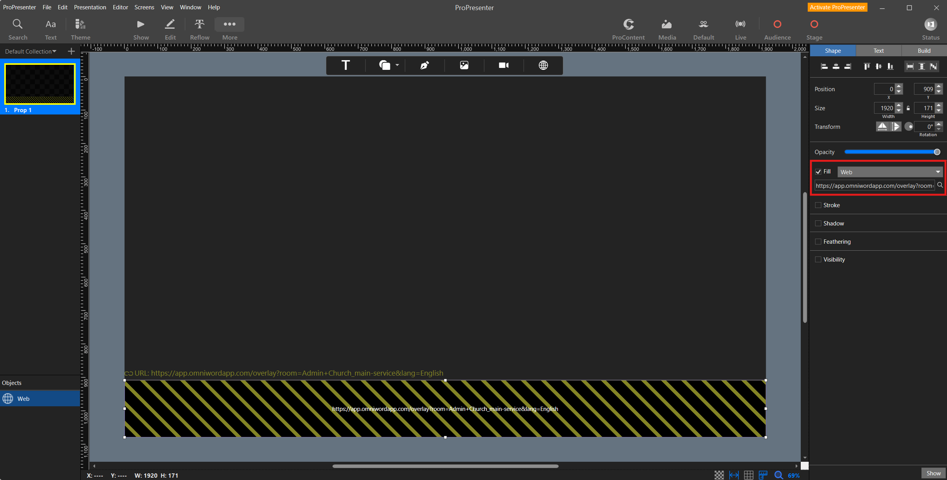This screenshot has height=480, width=947.
Task: Distribute objects vertically
Action: 922,66
